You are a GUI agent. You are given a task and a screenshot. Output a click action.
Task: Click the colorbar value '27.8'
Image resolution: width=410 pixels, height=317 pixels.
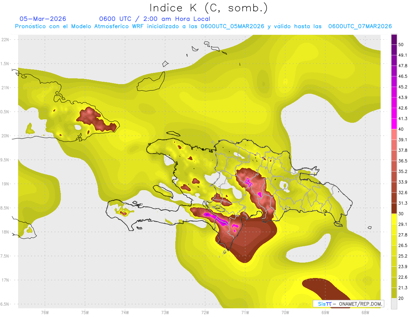point(403,235)
